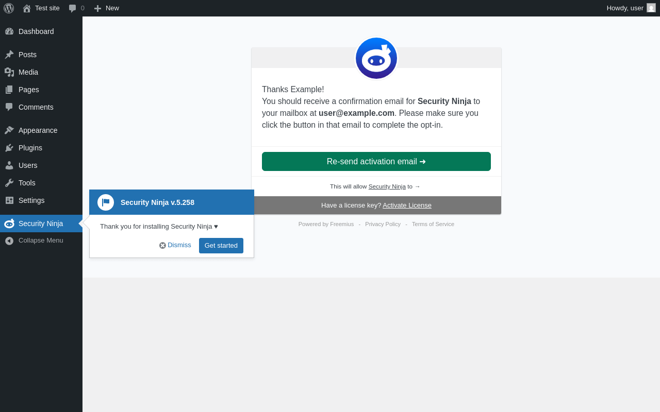Click the underlined Security Ninja permissions link
660x412 pixels.
[x=387, y=186]
